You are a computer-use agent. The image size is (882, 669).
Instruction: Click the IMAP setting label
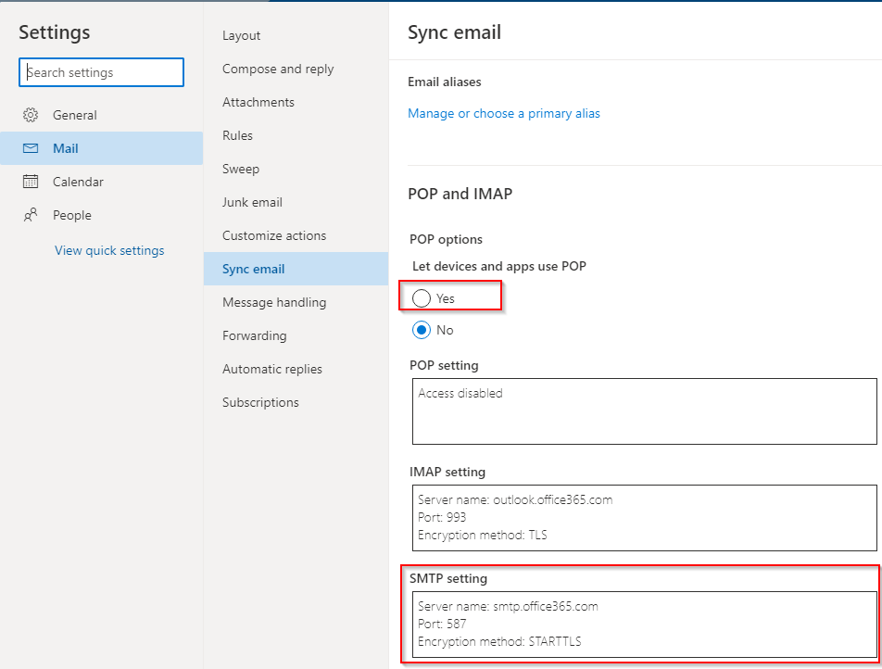coord(447,472)
